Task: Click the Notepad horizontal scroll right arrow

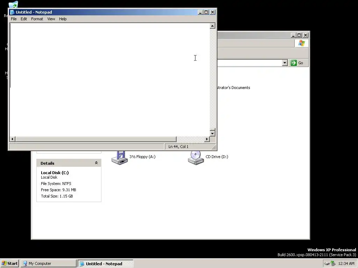Action: [207, 139]
